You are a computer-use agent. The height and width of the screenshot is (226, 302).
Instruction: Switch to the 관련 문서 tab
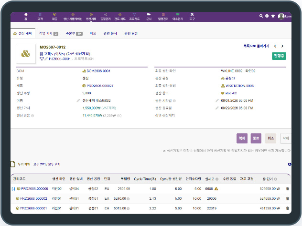pyautogui.click(x=110, y=33)
